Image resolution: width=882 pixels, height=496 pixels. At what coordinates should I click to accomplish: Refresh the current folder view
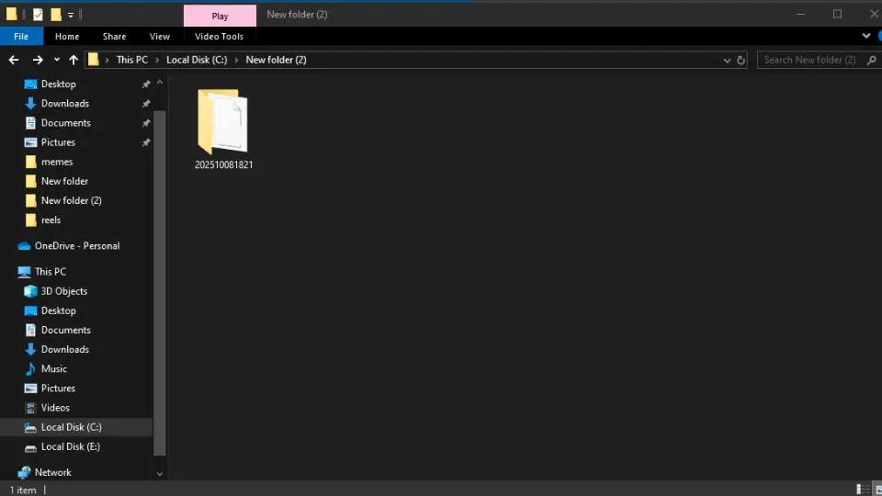[x=741, y=60]
